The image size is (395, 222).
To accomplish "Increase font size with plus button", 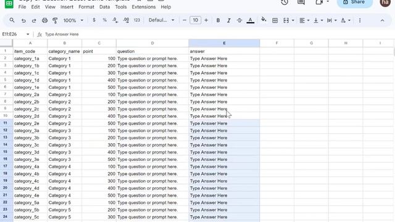I will [x=206, y=20].
